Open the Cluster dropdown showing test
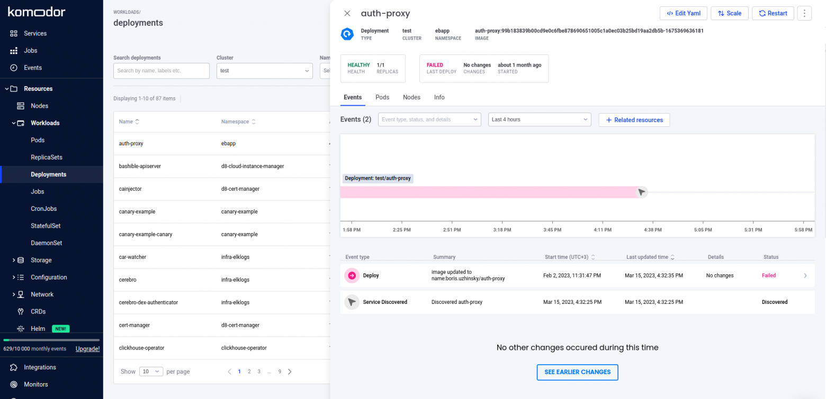 264,70
